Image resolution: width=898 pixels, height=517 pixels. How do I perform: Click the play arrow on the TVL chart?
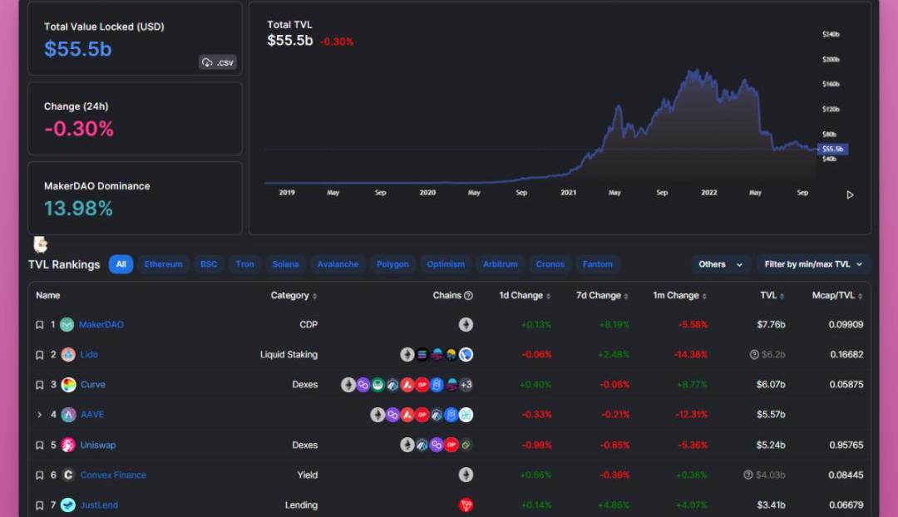coord(850,195)
